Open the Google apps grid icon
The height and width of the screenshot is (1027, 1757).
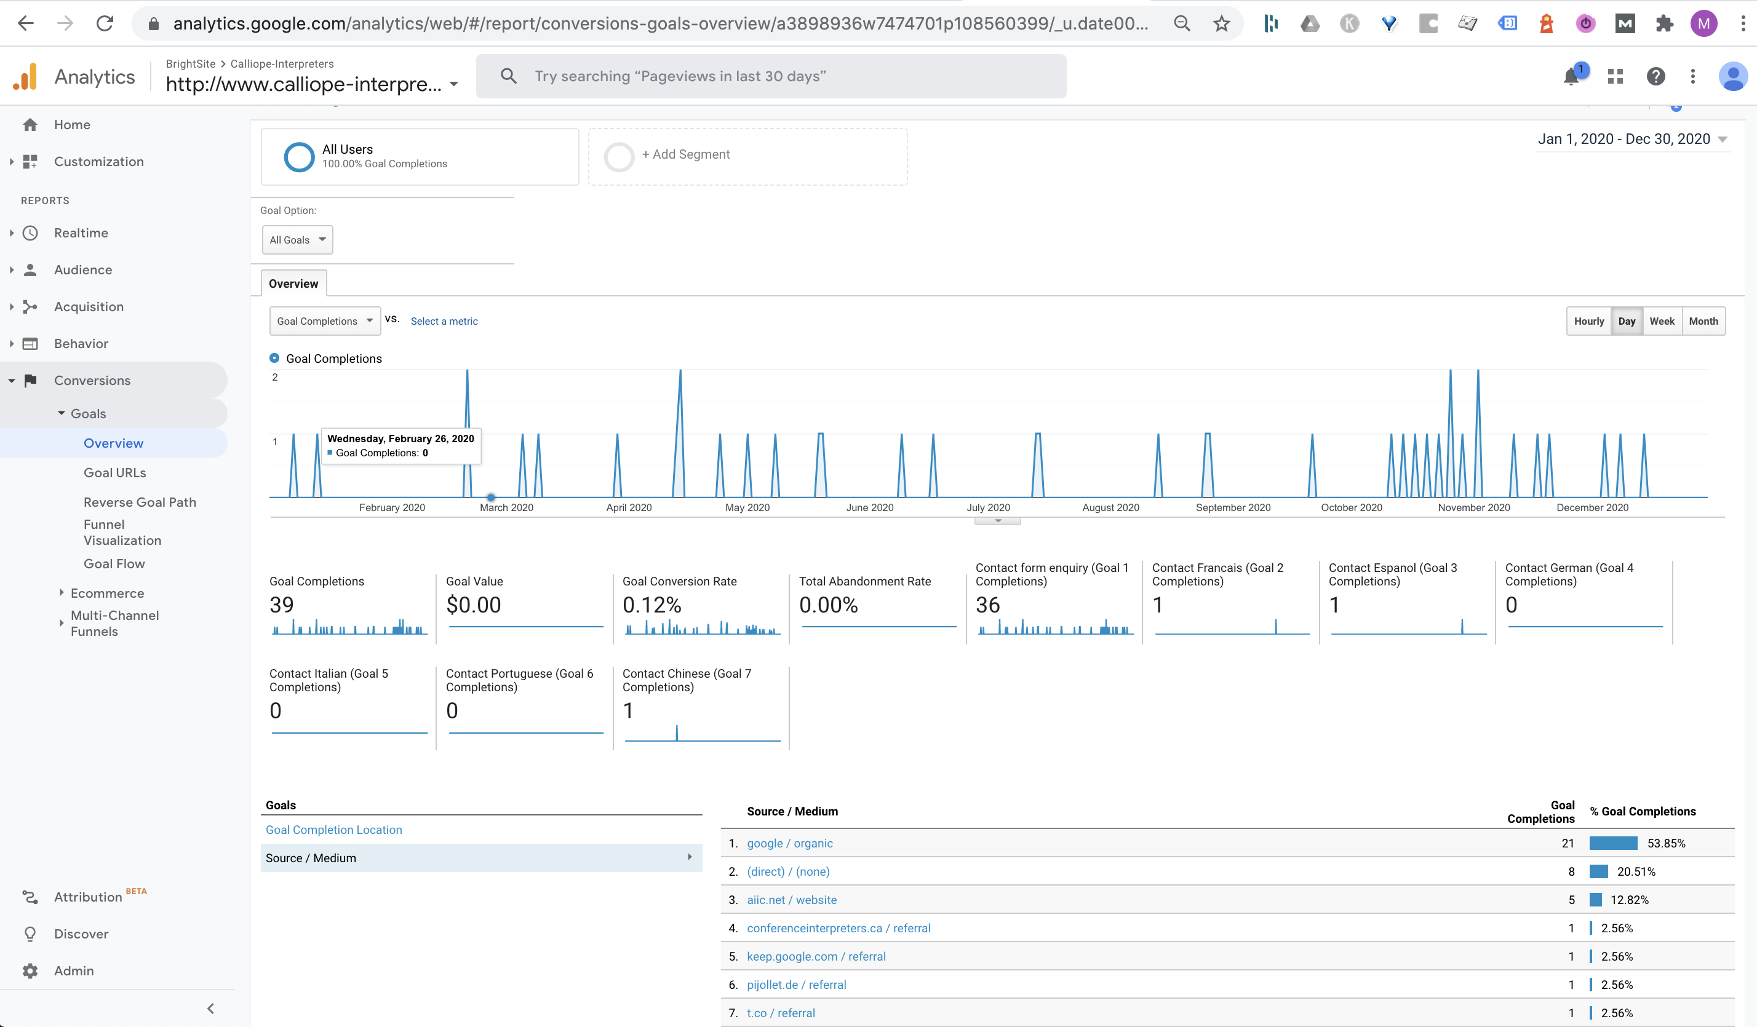1616,77
